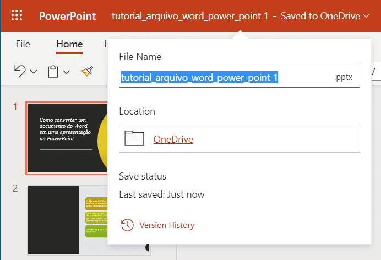Open the OneDrive location link
381x260 pixels.
tap(173, 139)
